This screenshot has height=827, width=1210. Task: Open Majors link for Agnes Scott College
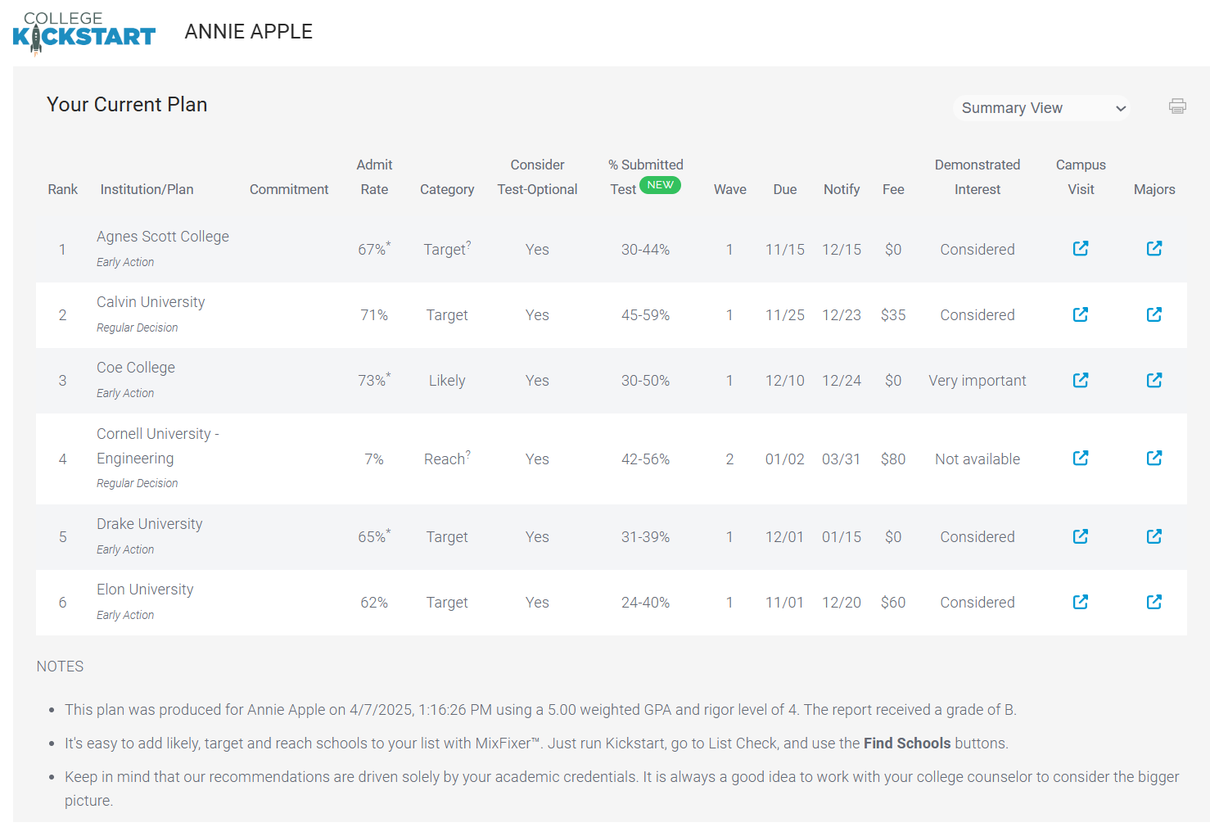(x=1154, y=248)
